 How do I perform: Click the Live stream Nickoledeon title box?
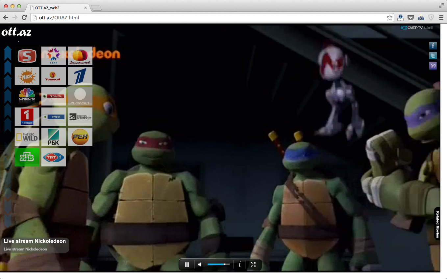[35, 245]
